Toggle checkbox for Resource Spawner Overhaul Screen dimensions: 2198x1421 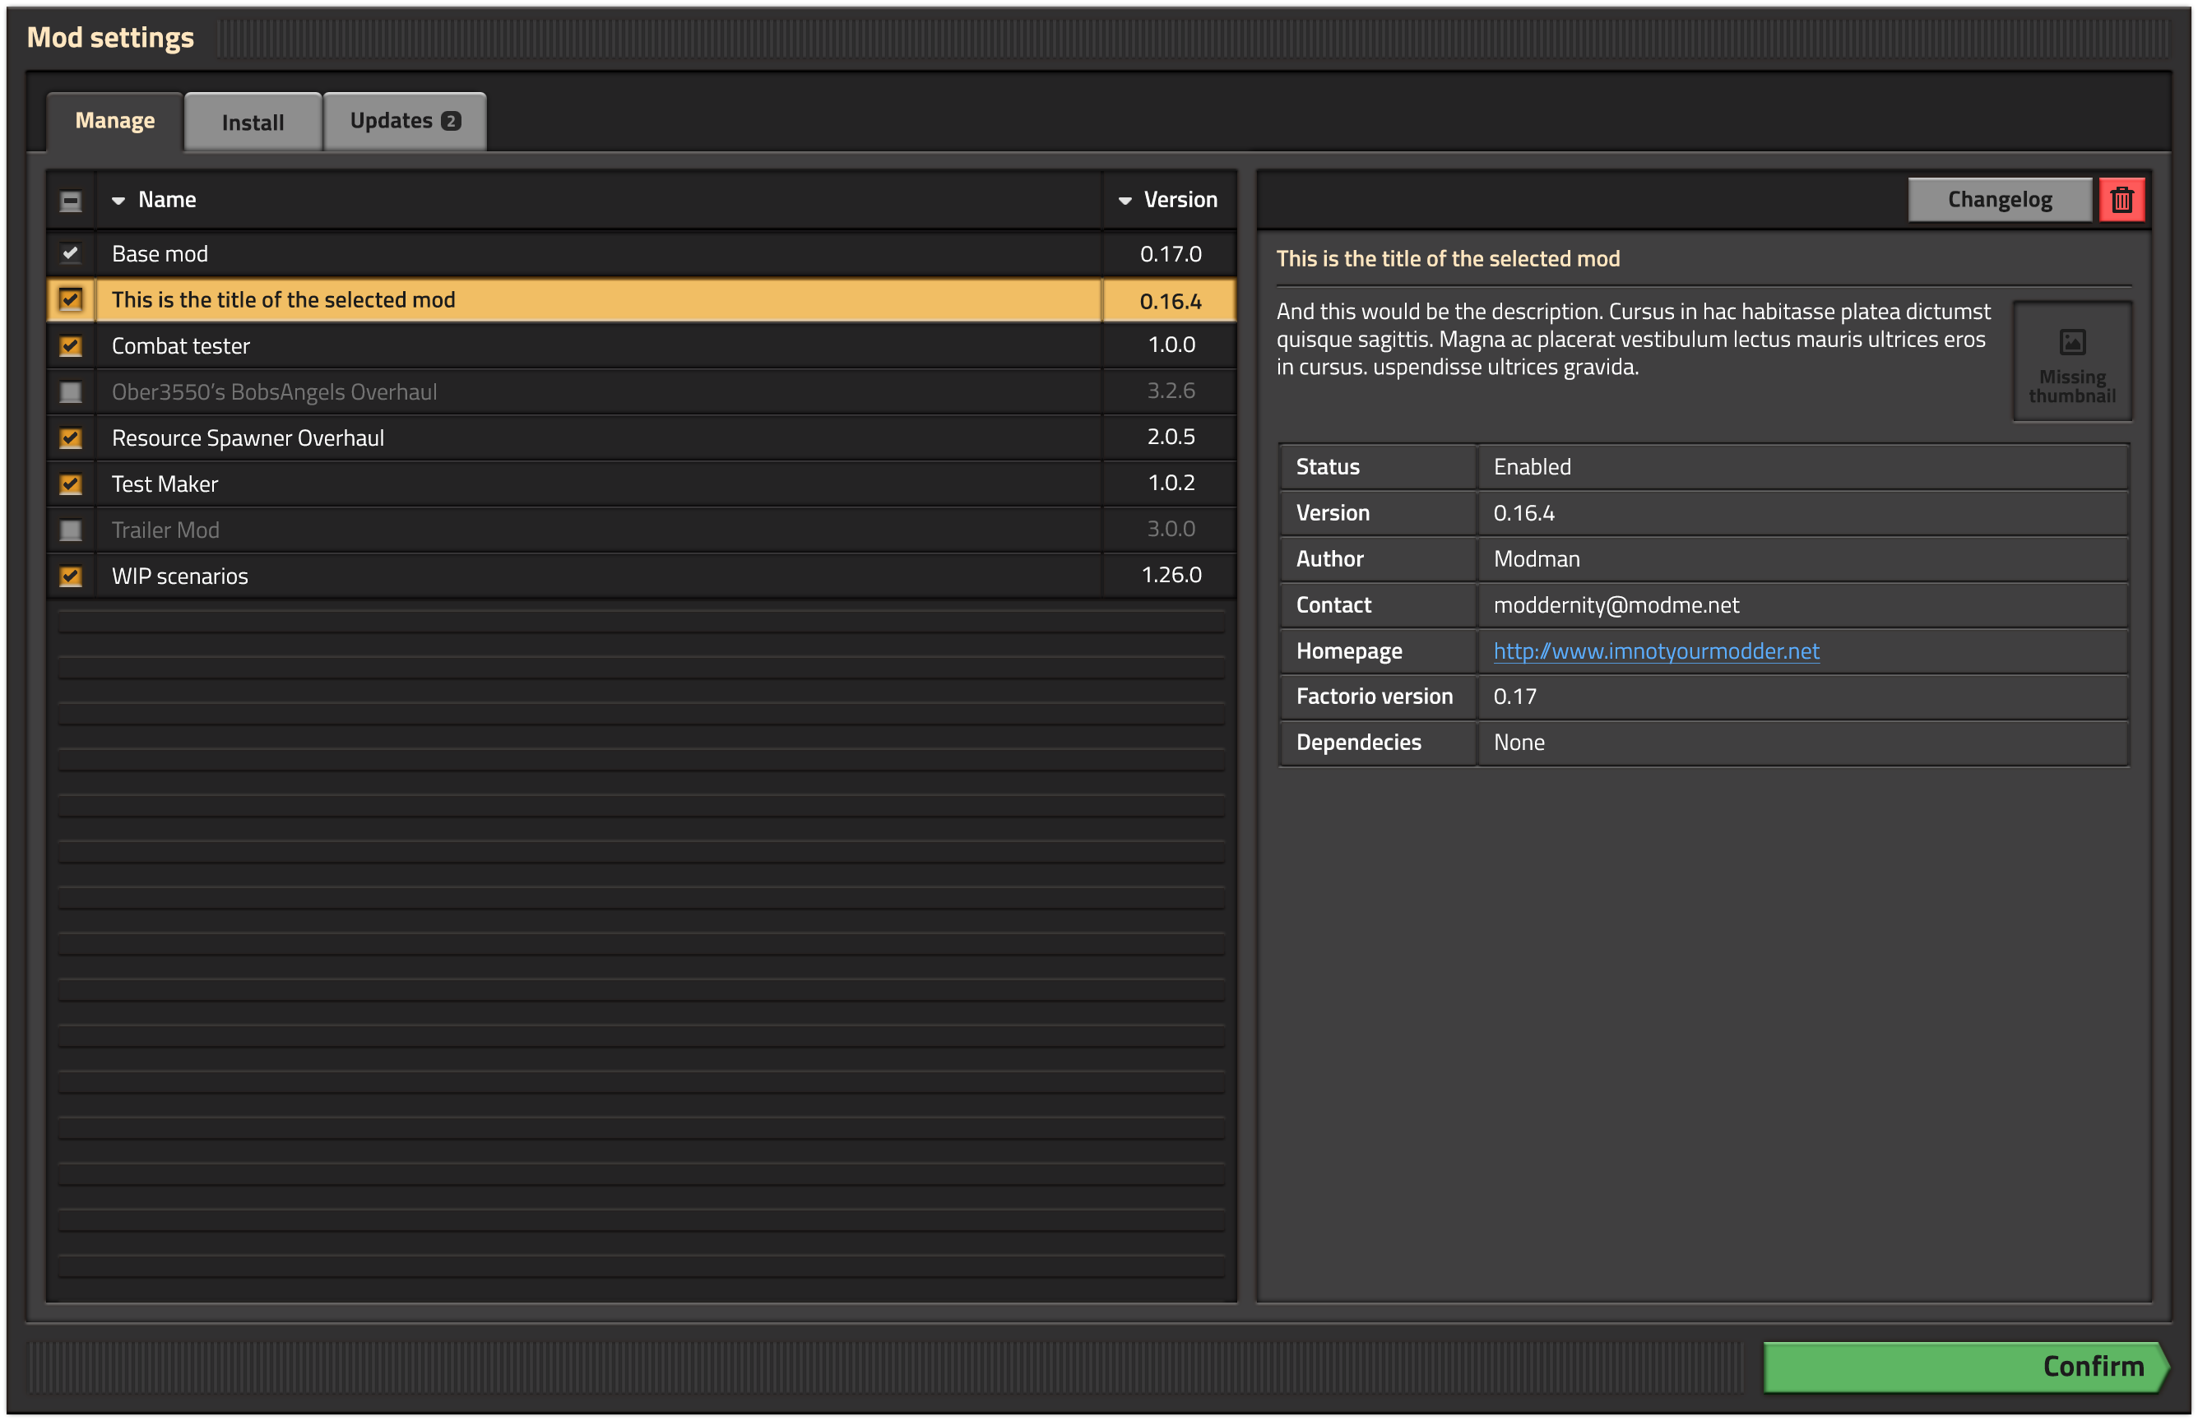click(72, 437)
